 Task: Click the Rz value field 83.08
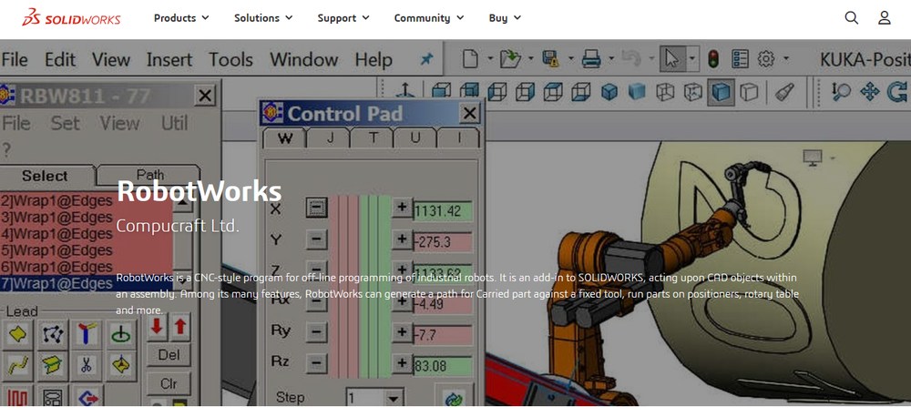point(443,366)
